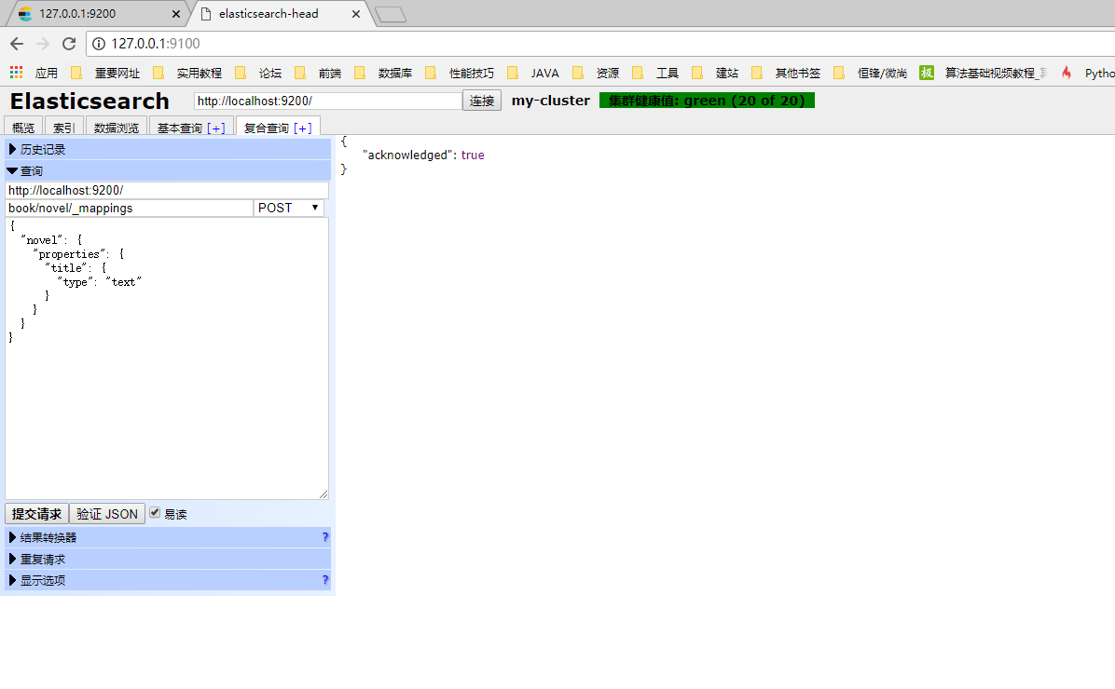Click the "acknowledged" key in response
Image resolution: width=1115 pixels, height=689 pixels.
tap(406, 155)
